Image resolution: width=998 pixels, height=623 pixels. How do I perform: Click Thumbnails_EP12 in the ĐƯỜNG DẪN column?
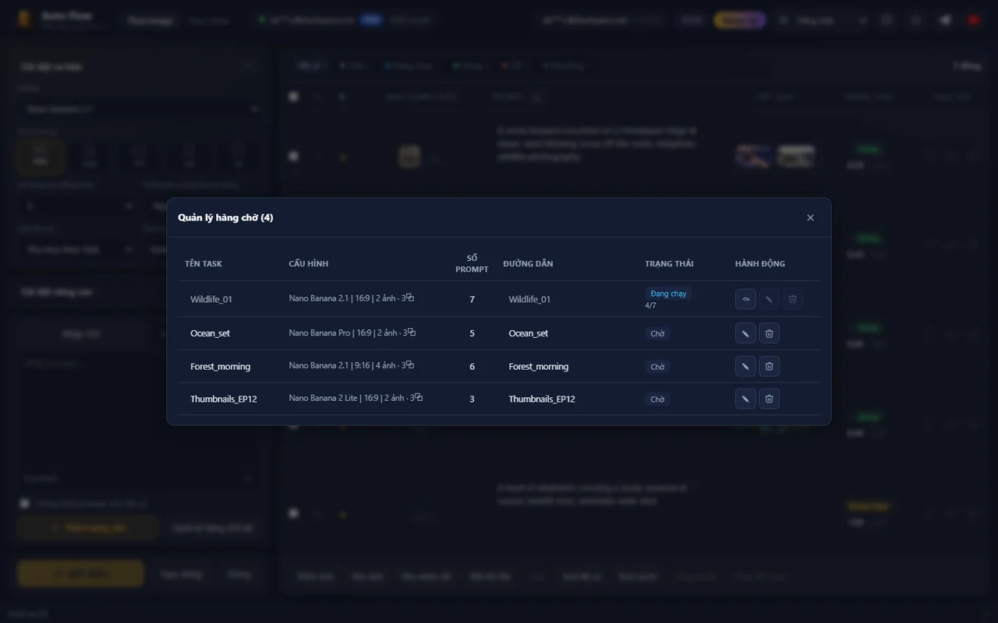[542, 399]
